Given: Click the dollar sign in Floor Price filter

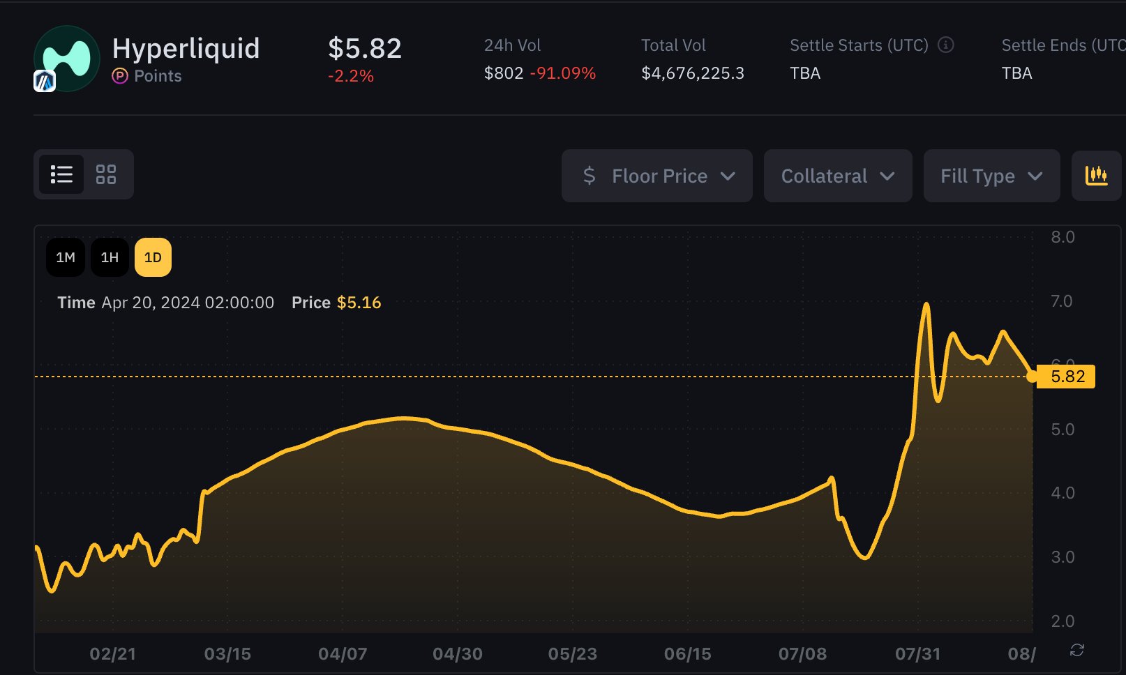Looking at the screenshot, I should (591, 176).
